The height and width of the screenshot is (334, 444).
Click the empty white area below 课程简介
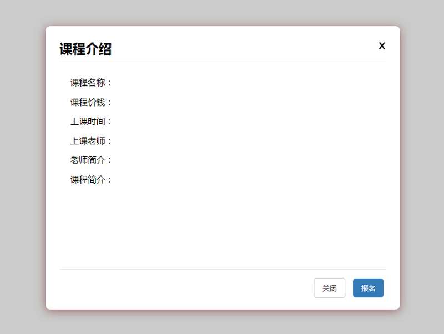222,227
